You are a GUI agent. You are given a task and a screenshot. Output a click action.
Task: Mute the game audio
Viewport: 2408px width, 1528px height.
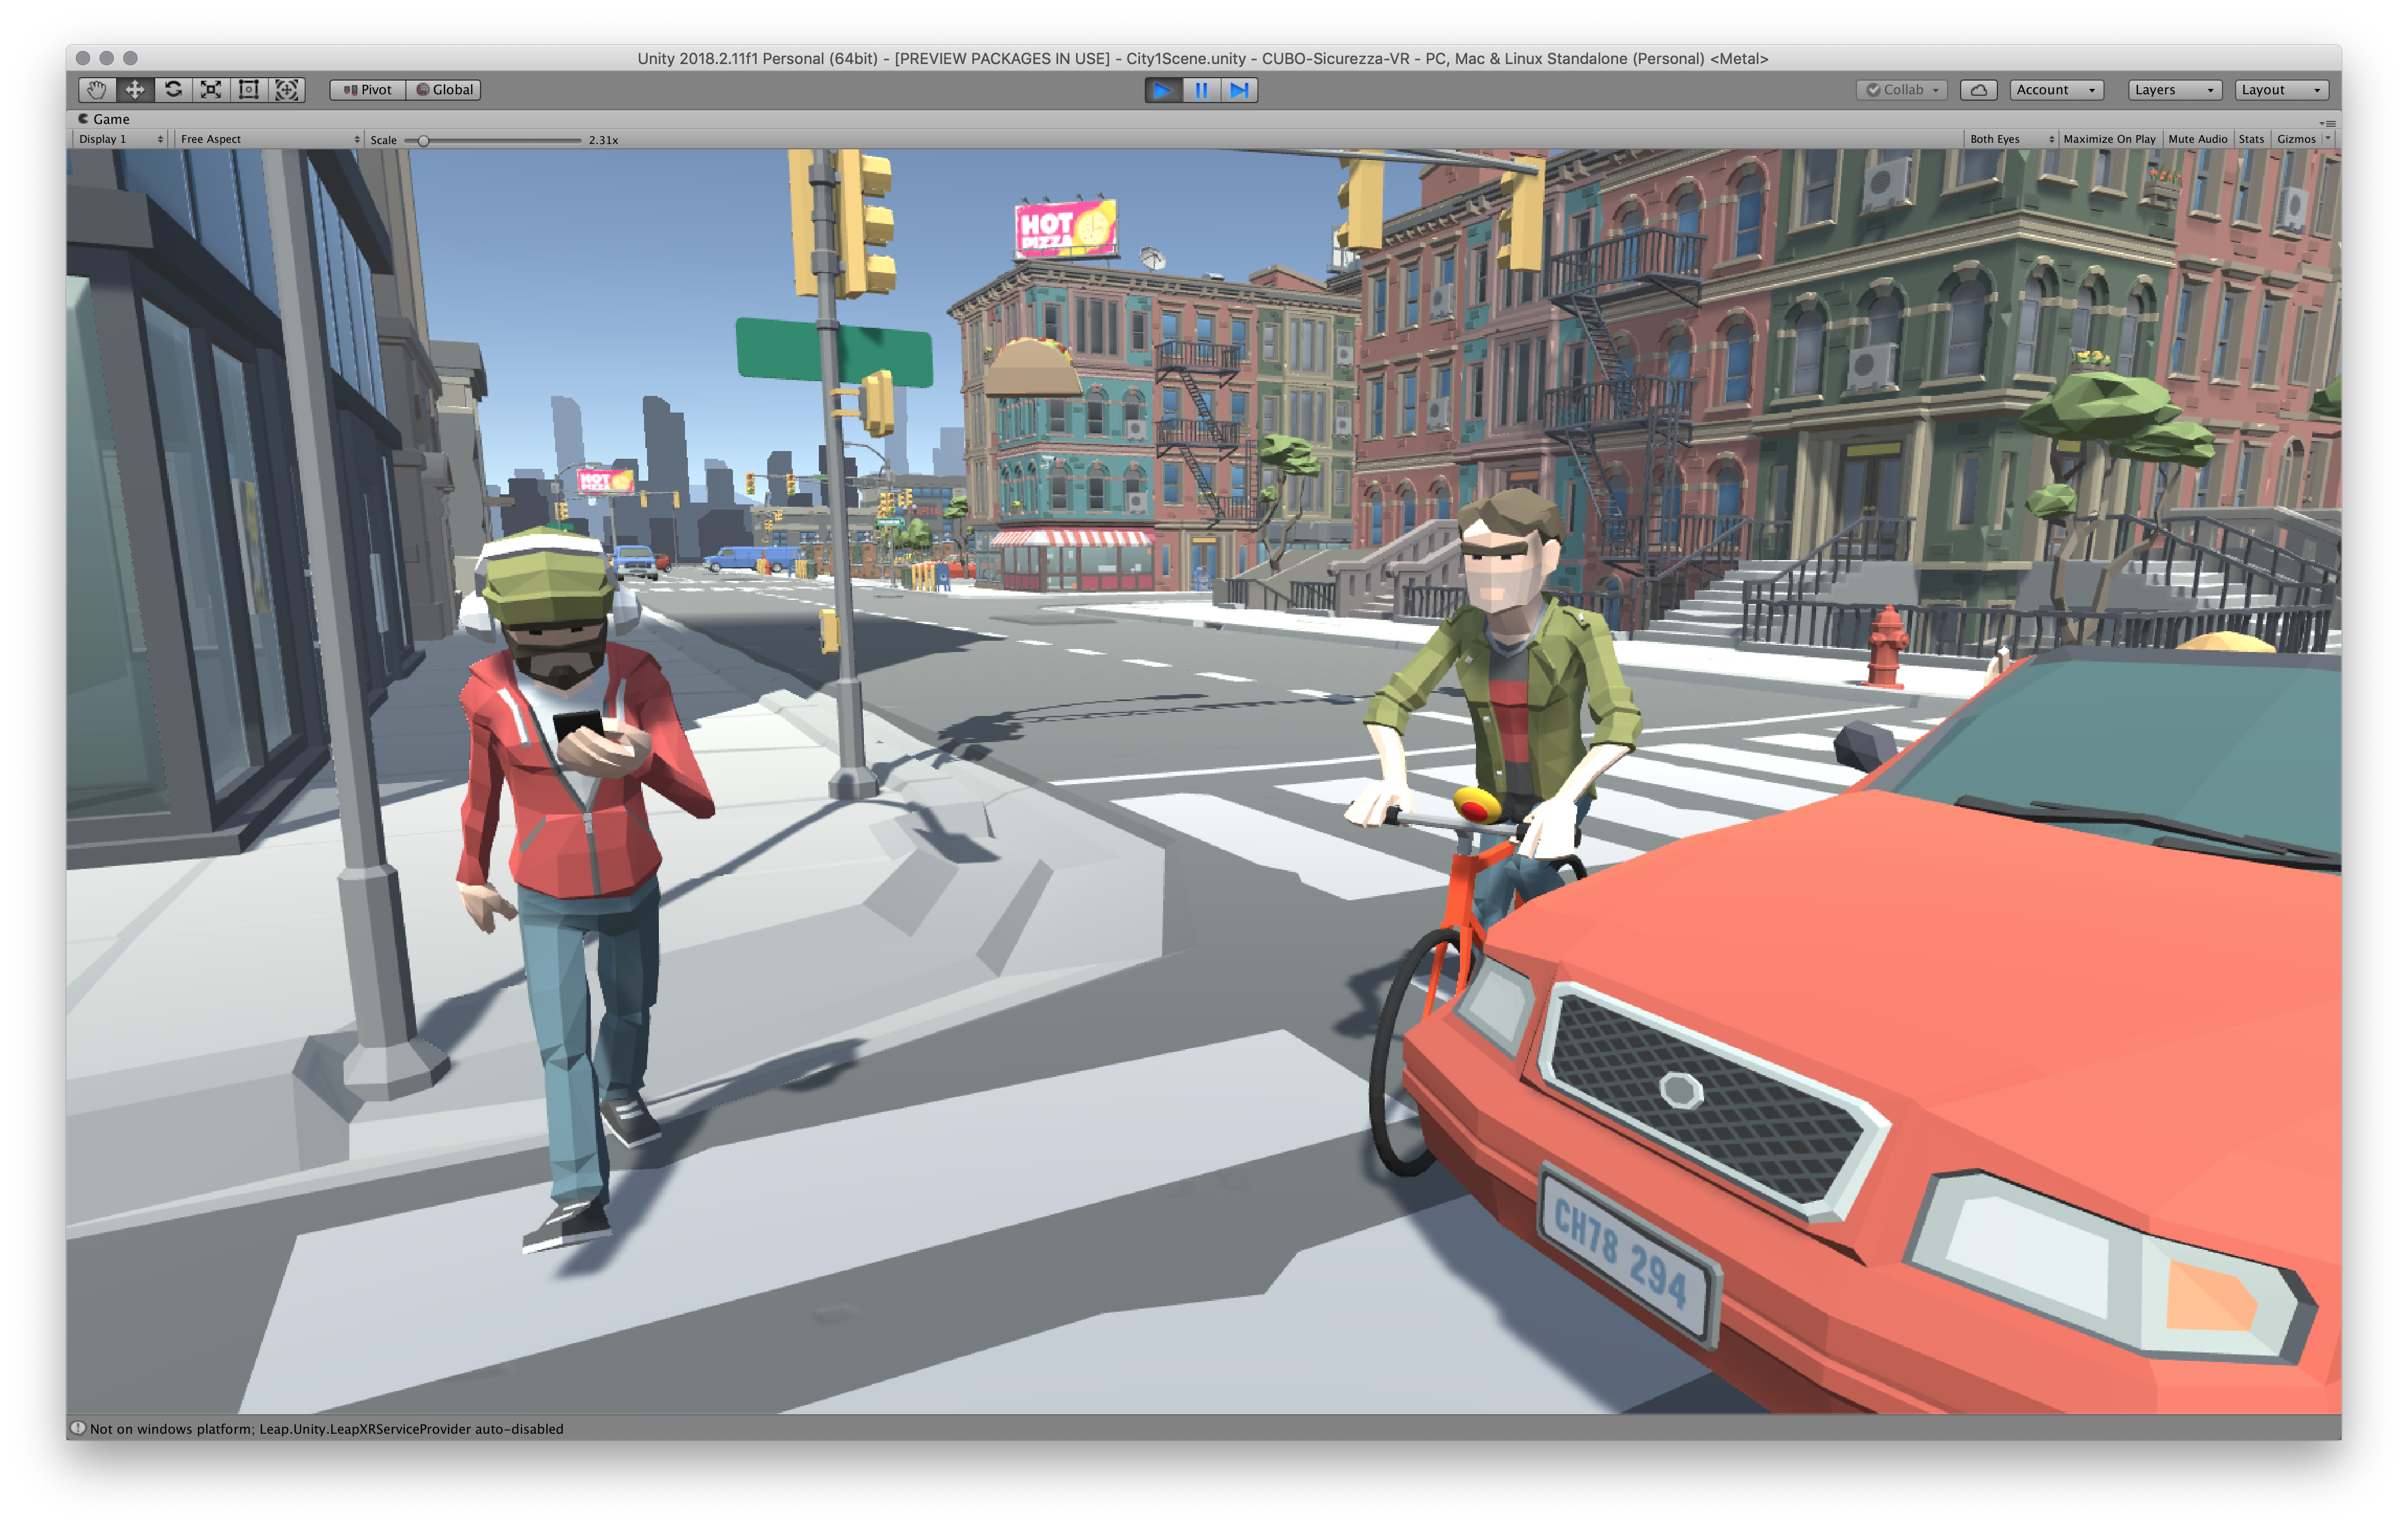click(x=2198, y=139)
